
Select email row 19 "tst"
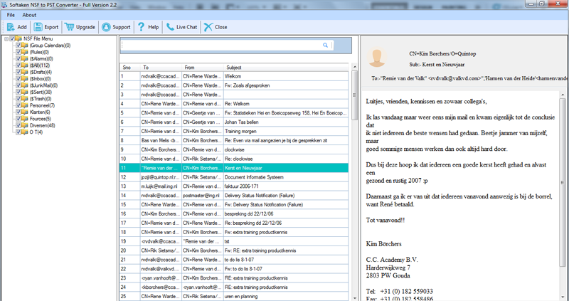click(x=234, y=241)
